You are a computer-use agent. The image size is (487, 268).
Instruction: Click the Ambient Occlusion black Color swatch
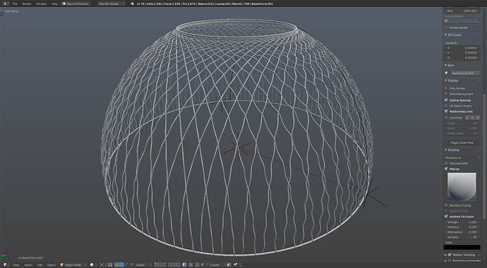coord(462,248)
